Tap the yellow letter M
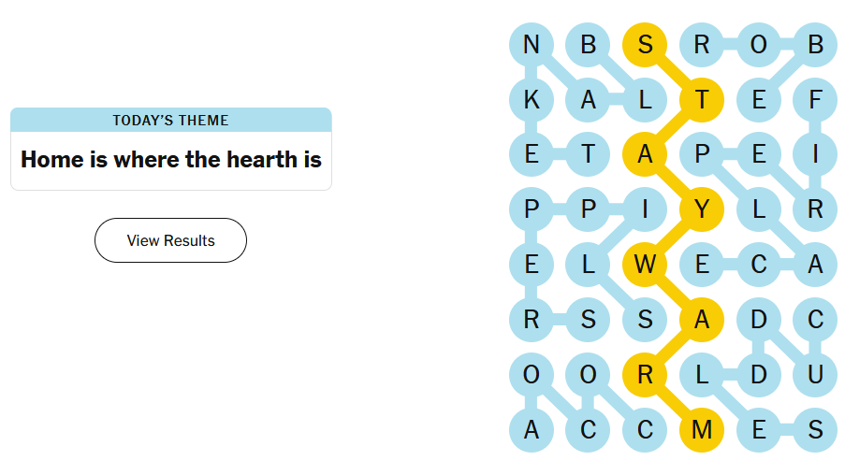Image resolution: width=845 pixels, height=475 pixels. pos(702,430)
